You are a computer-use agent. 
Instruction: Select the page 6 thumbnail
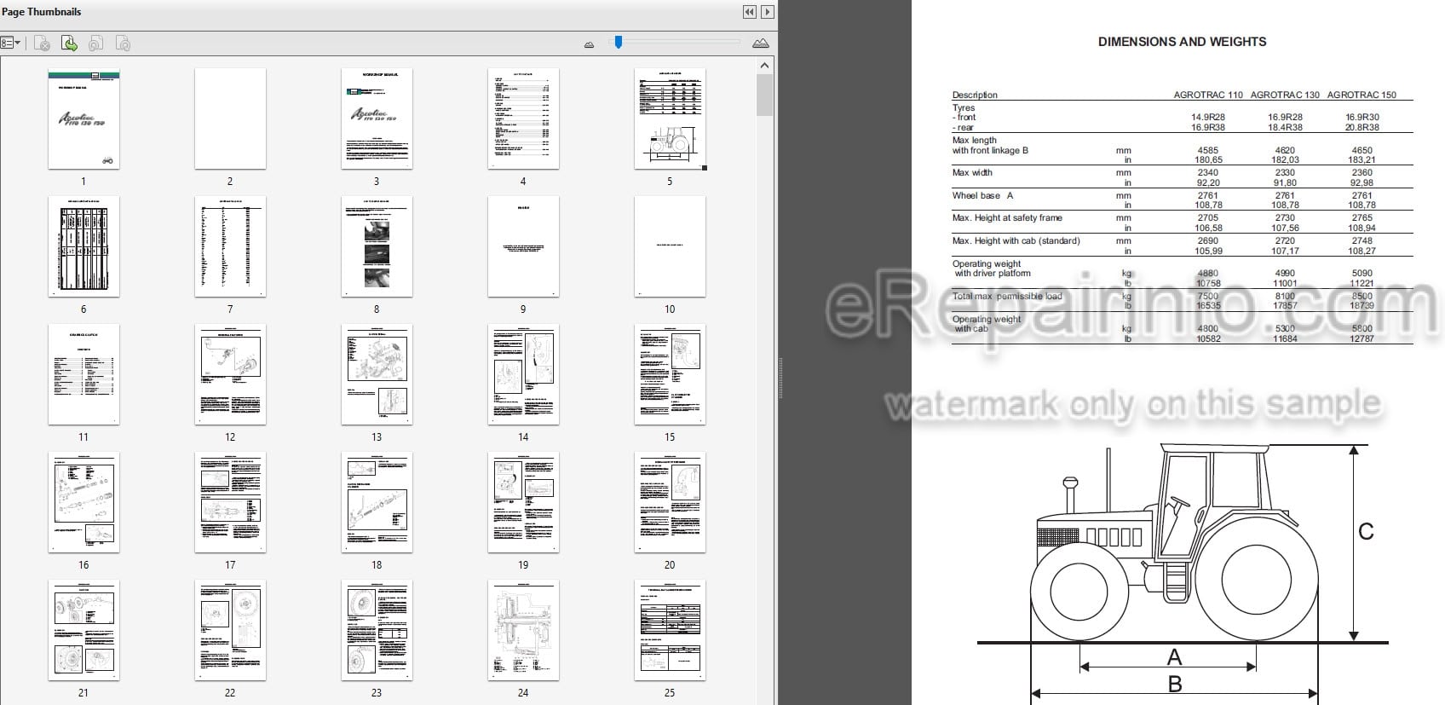point(83,246)
